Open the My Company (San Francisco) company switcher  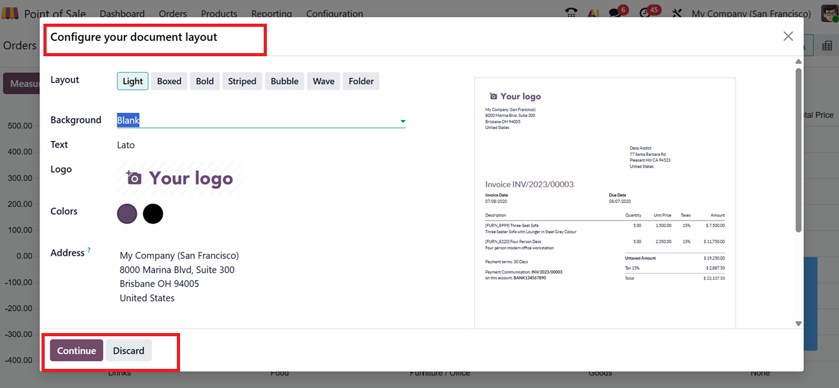coord(751,13)
